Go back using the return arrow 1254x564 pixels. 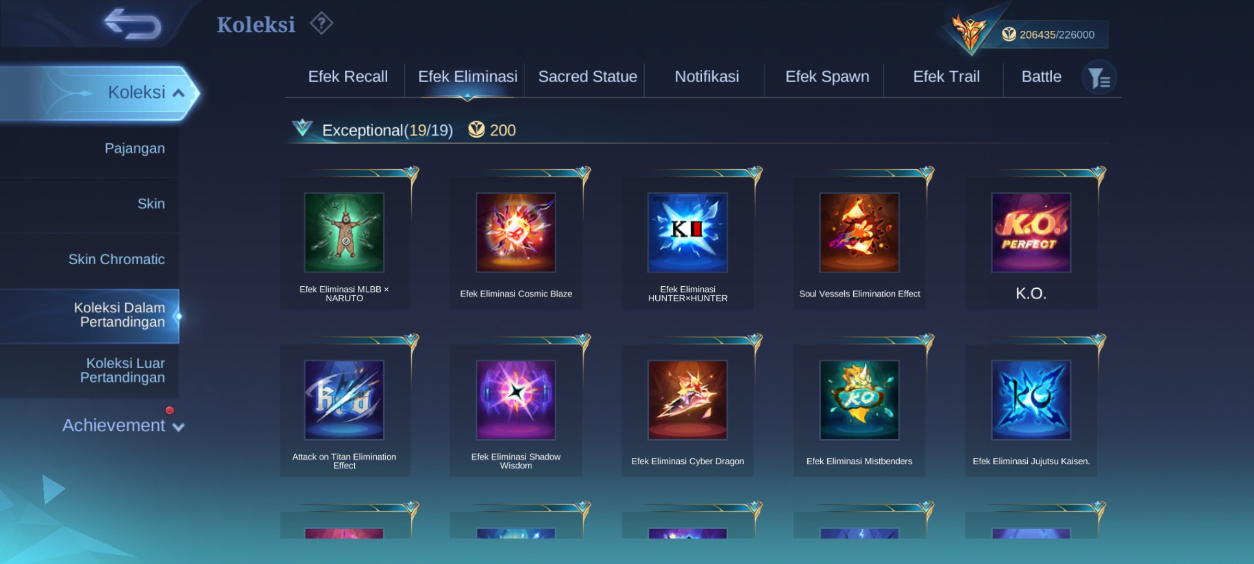click(133, 24)
